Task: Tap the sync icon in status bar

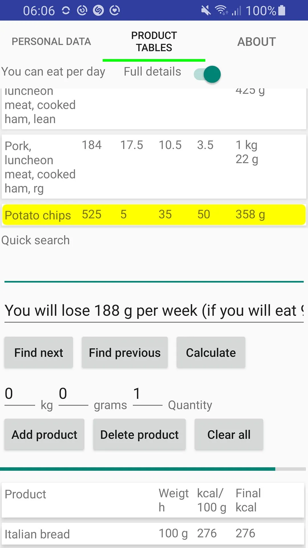Action: click(66, 11)
